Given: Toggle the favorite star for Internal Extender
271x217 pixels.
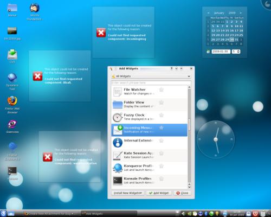Looking at the screenshot, I should click(x=162, y=141).
